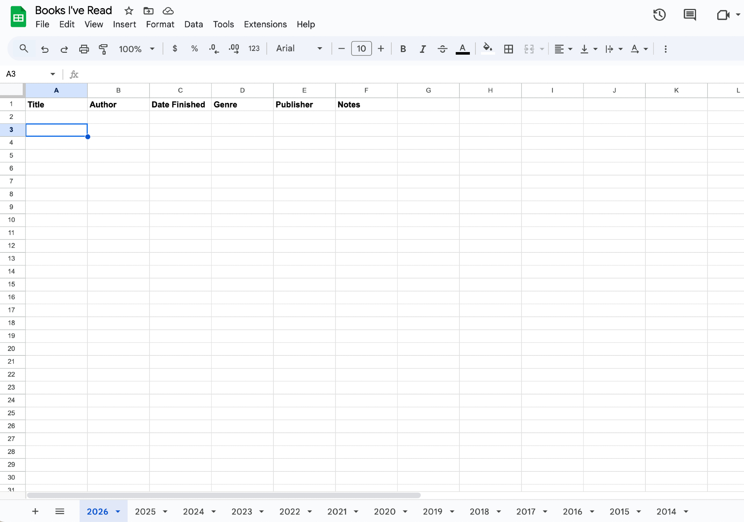Toggle bold formatting

(403, 49)
